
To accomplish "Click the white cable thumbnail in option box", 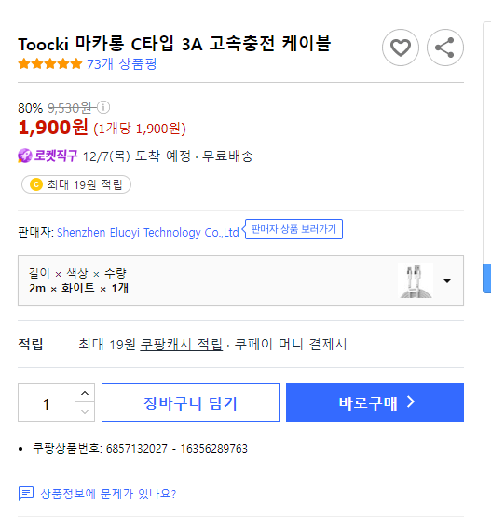I will (416, 280).
